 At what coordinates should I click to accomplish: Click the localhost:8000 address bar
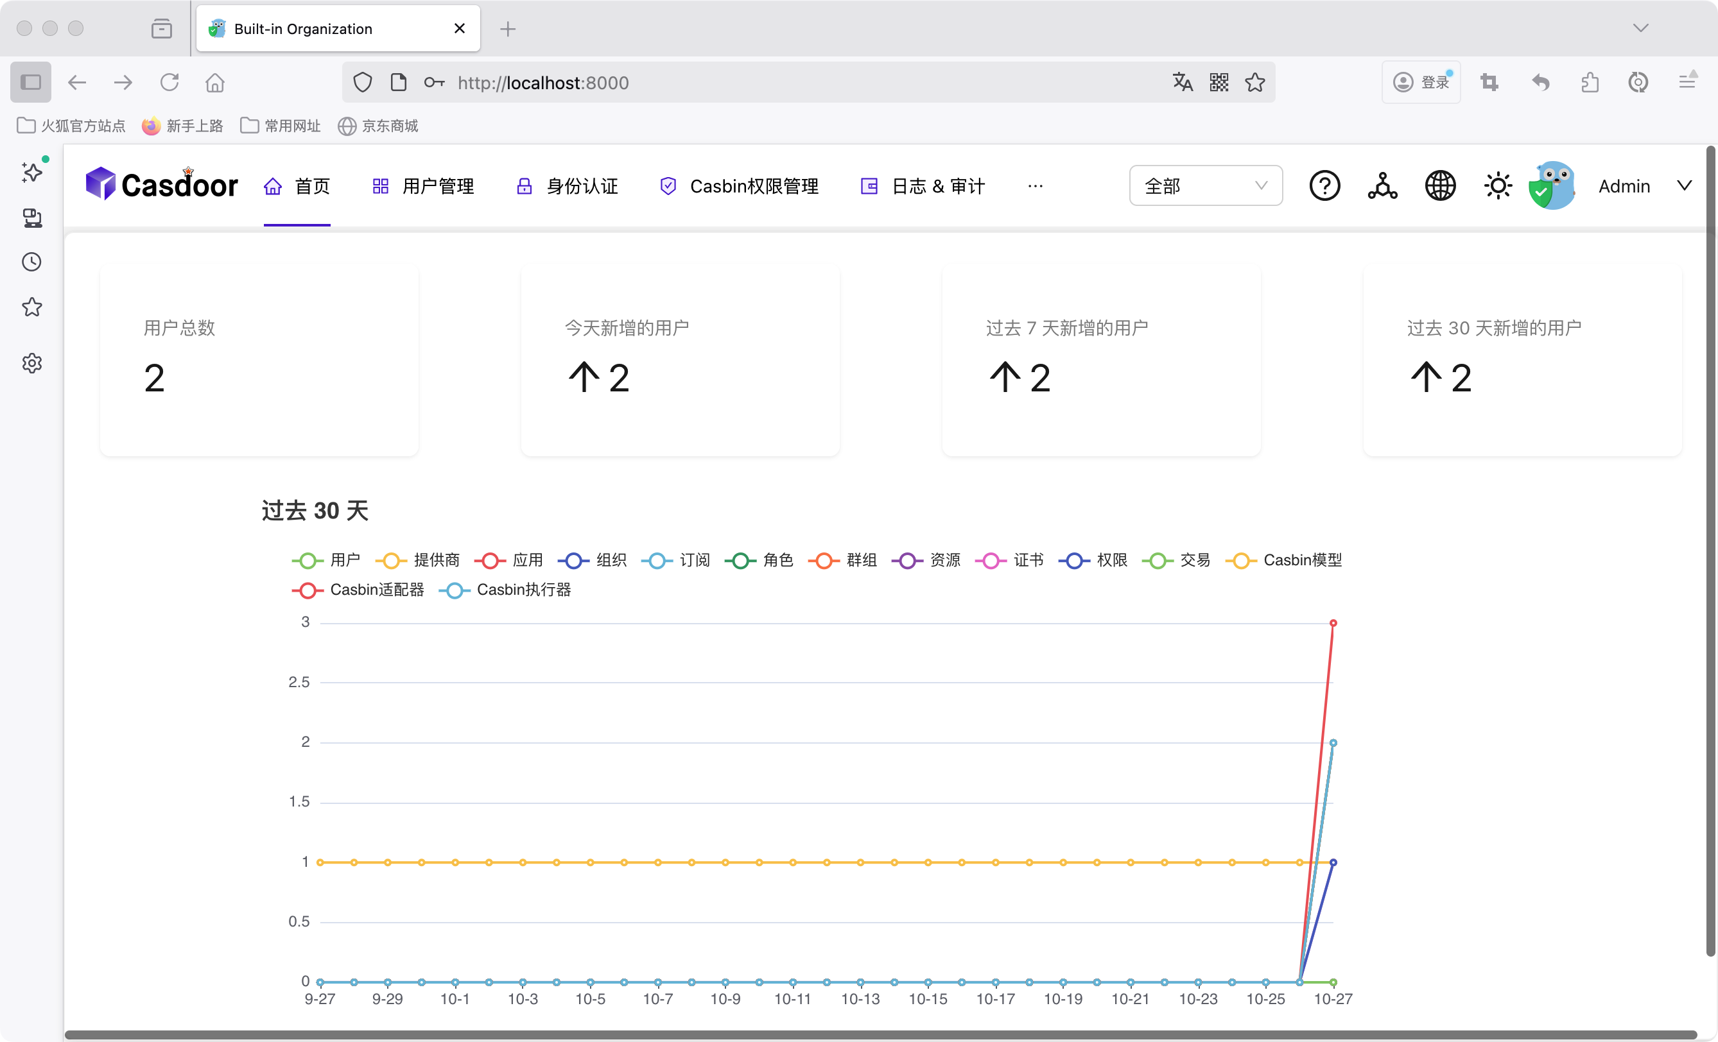coord(767,83)
